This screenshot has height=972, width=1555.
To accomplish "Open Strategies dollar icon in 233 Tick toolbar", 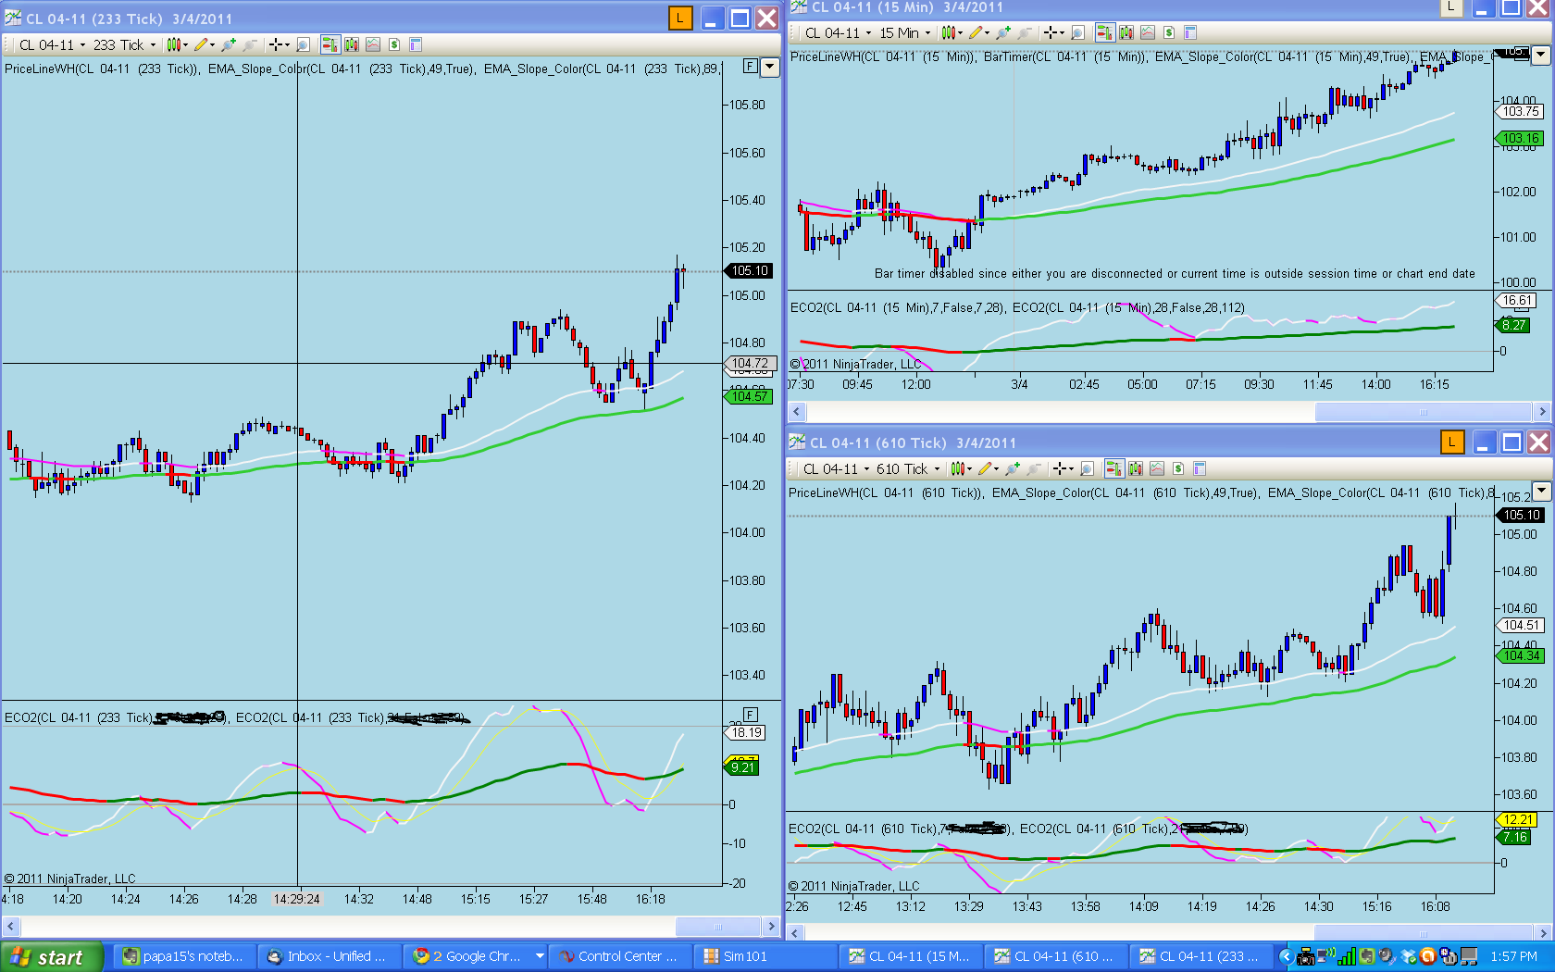I will click(394, 44).
